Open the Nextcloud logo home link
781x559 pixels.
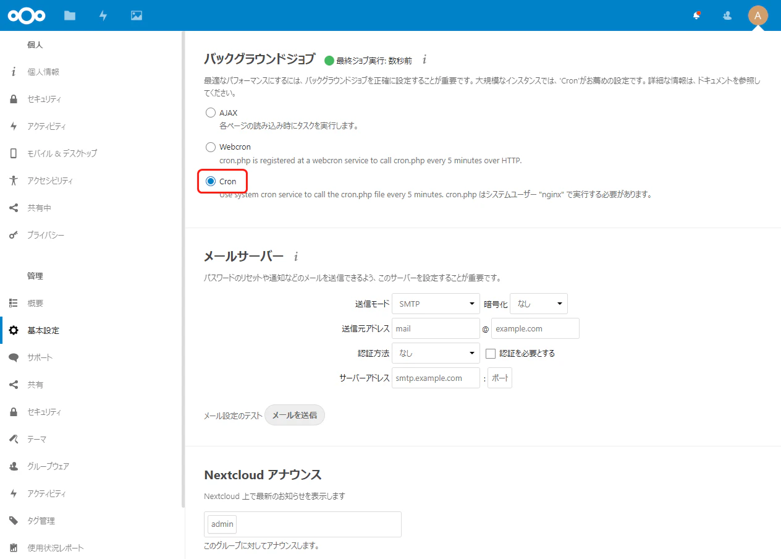(27, 15)
